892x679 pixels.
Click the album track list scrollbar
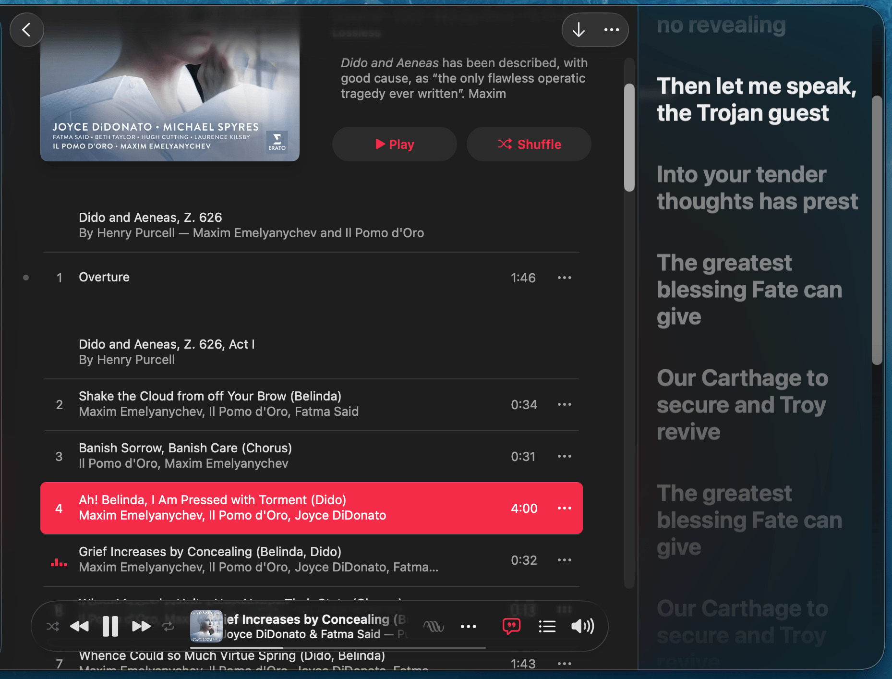coord(629,138)
